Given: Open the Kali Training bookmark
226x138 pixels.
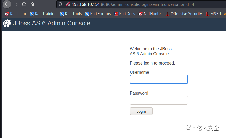Looking at the screenshot, I should 43,14.
